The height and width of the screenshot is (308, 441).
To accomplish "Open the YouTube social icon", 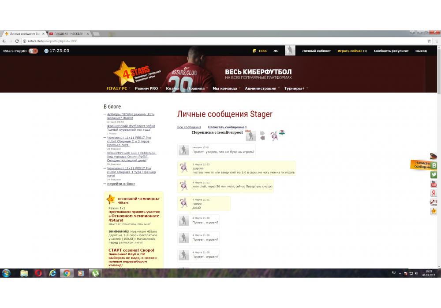I will [x=434, y=184].
